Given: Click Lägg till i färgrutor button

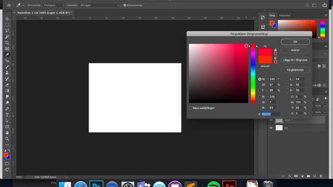Looking at the screenshot, I should 295,60.
